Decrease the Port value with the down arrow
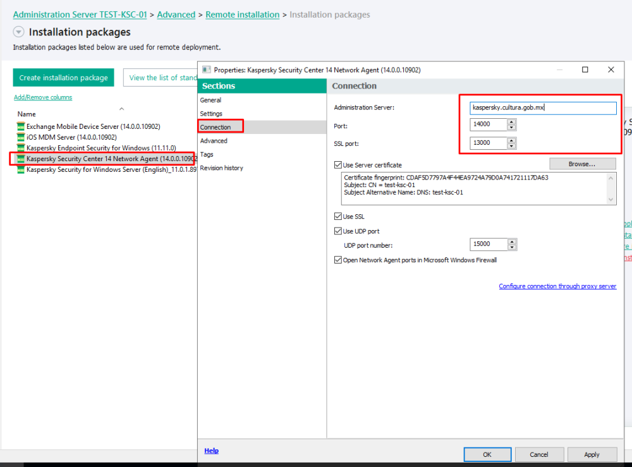 tap(511, 127)
